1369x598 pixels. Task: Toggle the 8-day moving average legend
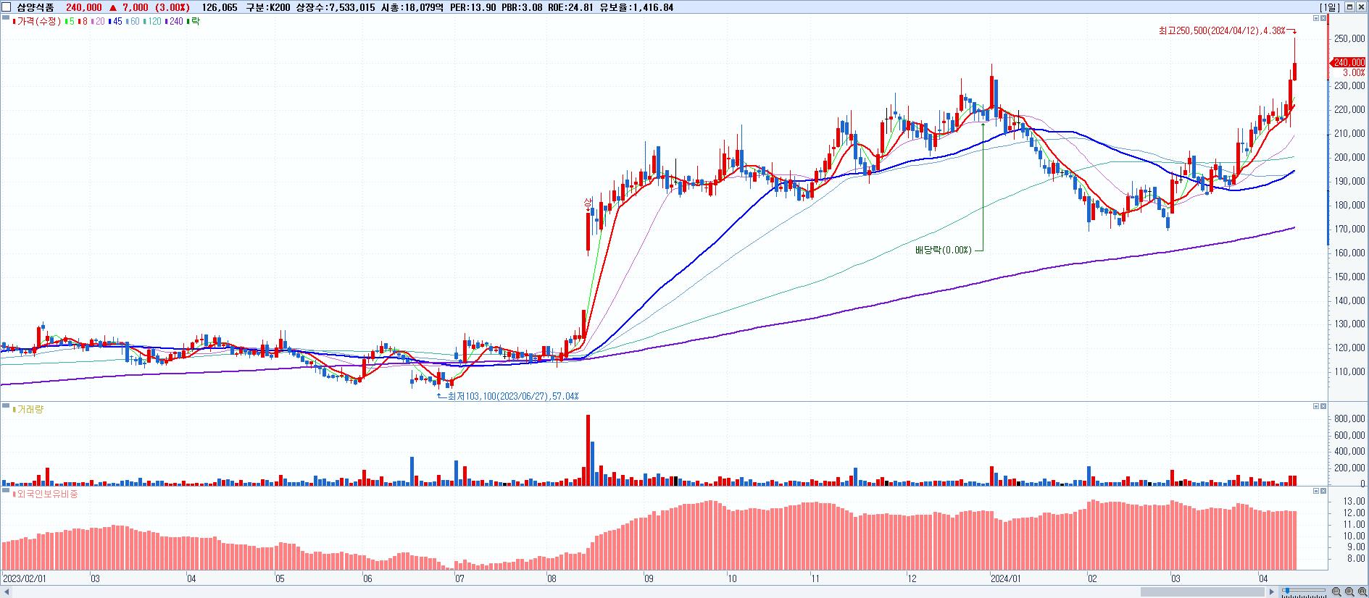[x=83, y=22]
